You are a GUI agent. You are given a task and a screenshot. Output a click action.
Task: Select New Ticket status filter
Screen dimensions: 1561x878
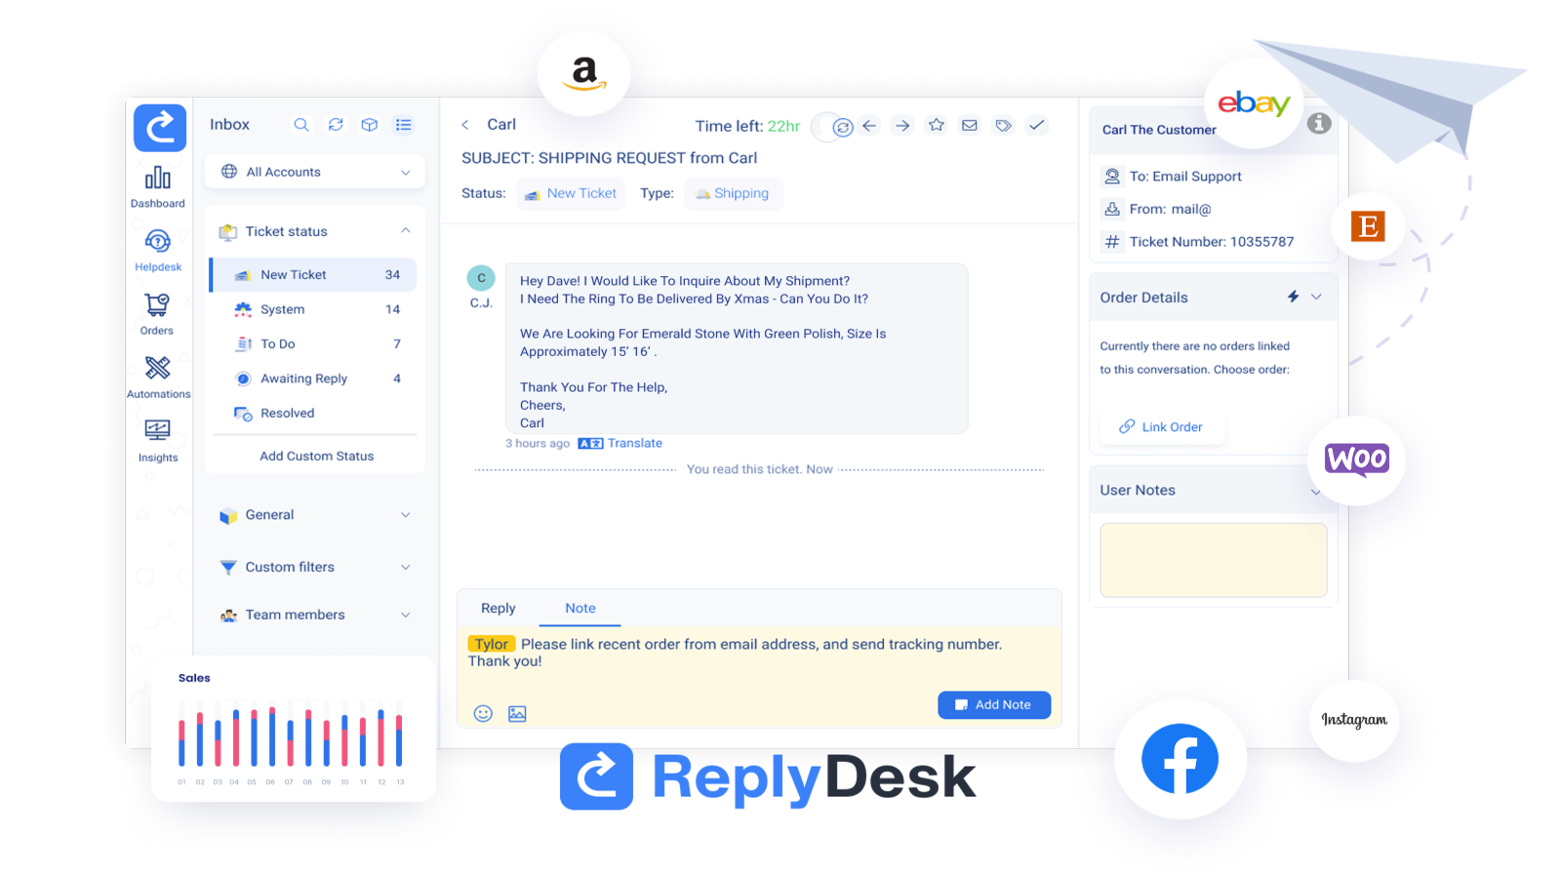[x=313, y=275]
